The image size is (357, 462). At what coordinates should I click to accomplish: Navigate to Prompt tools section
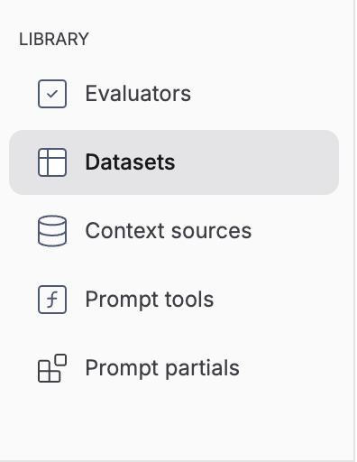[174, 300]
